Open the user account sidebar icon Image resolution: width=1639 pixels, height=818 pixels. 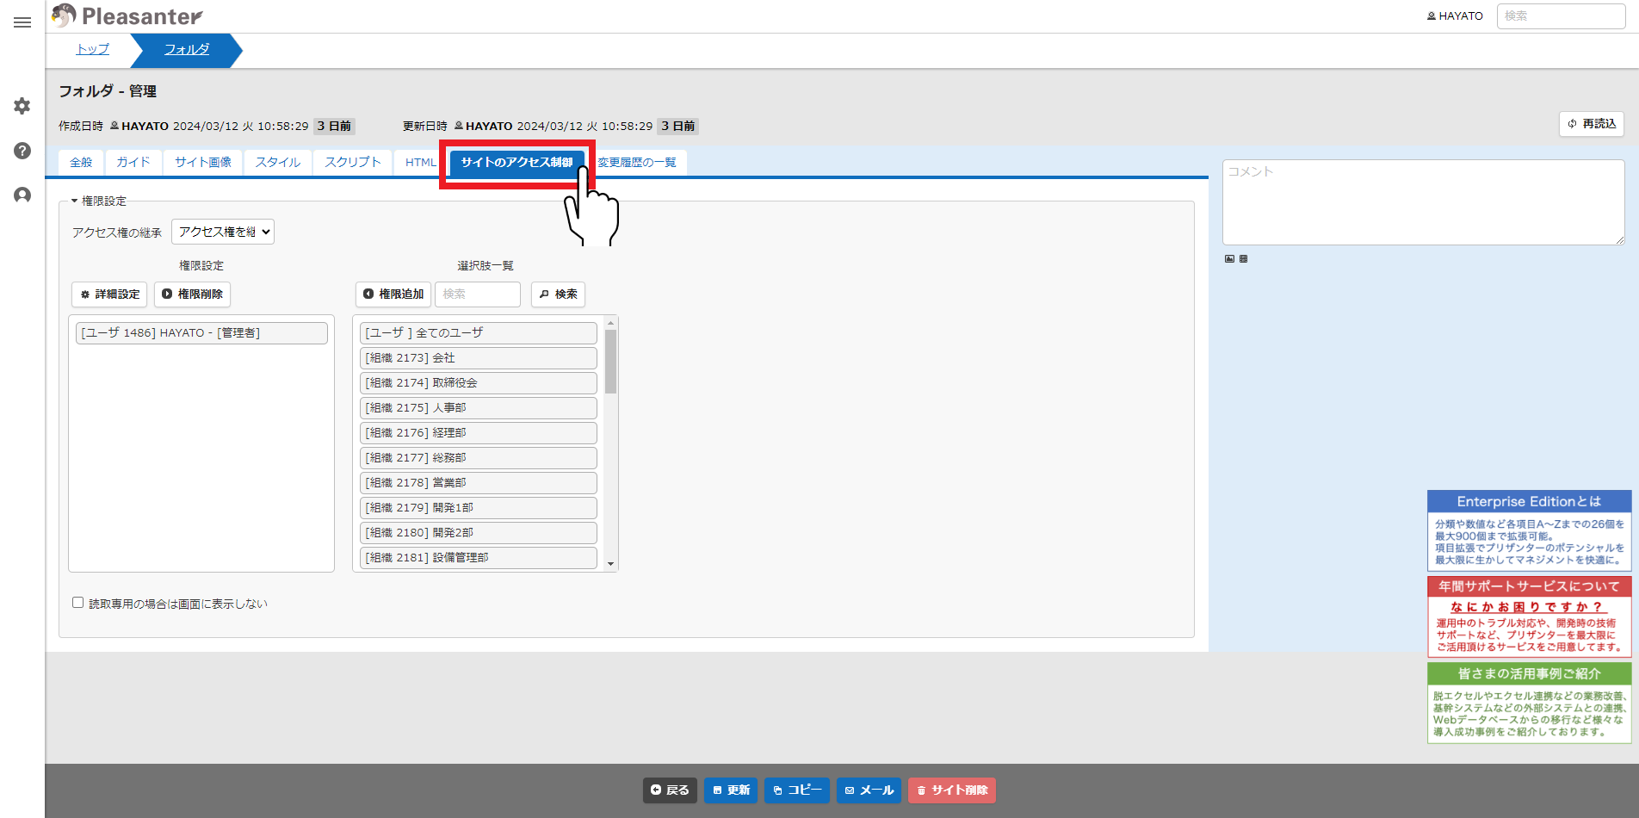22,195
